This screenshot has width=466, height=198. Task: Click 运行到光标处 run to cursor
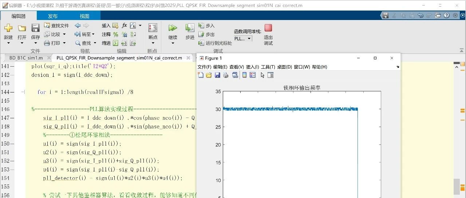point(215,43)
